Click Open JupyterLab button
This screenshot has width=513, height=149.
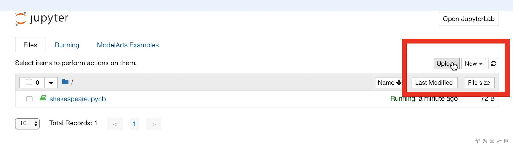coord(469,19)
